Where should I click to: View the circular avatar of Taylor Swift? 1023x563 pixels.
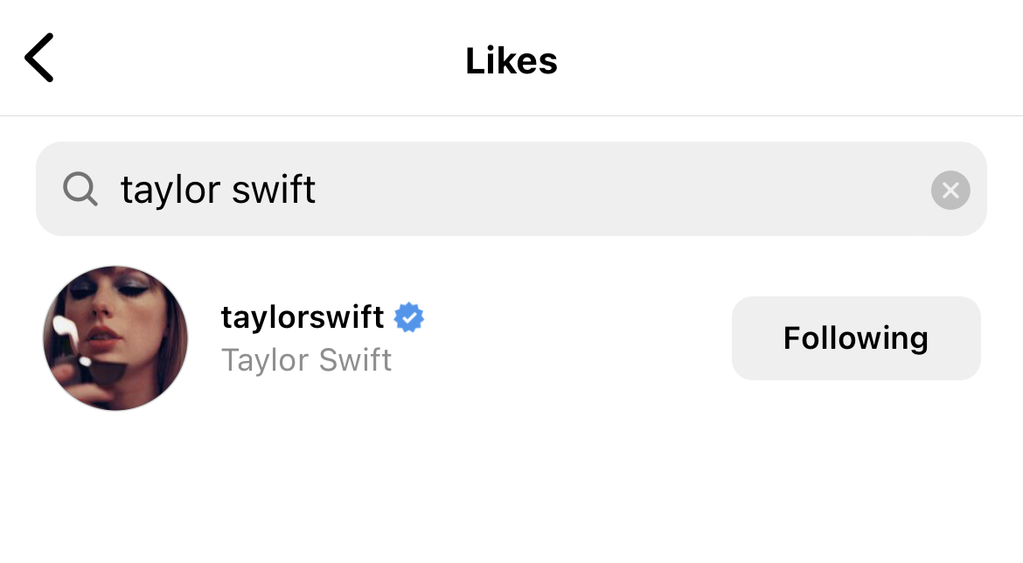click(115, 338)
